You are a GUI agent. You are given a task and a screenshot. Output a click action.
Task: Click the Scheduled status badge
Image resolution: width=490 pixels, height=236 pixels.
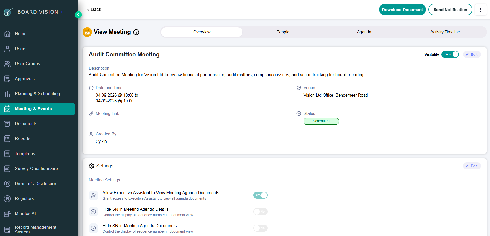click(x=321, y=121)
